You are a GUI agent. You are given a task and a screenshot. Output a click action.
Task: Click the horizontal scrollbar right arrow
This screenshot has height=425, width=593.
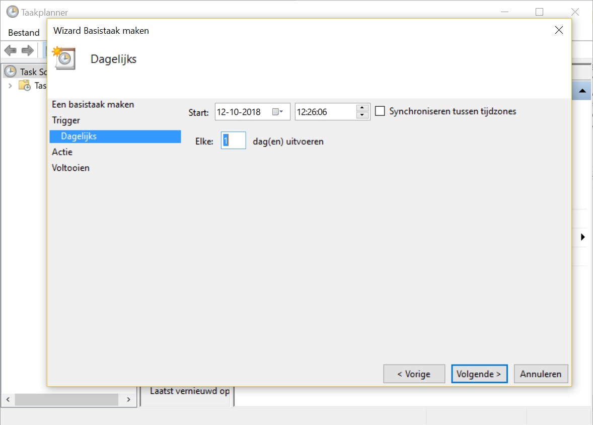[129, 399]
